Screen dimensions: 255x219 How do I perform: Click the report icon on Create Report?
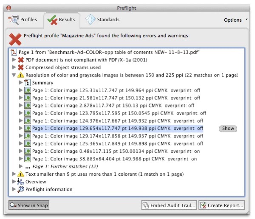203,205
